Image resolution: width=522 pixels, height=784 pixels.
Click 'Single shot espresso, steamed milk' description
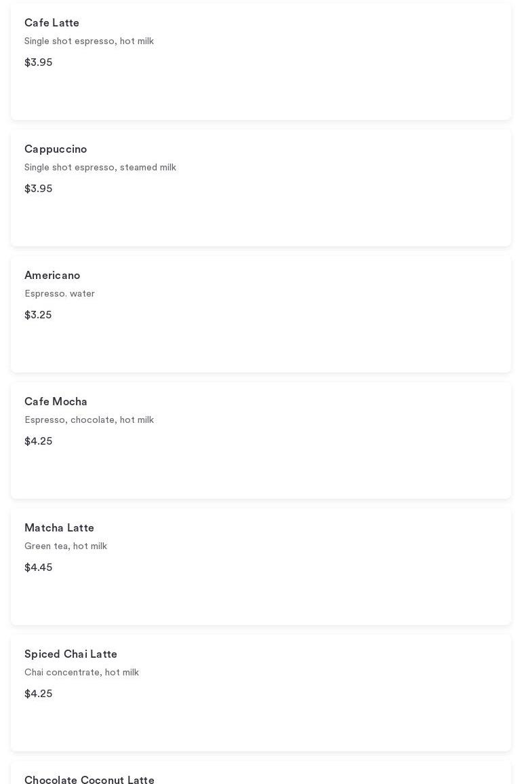point(100,168)
